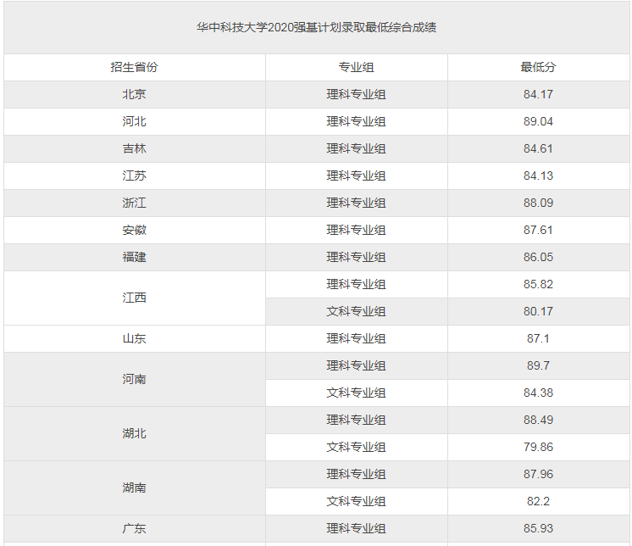This screenshot has height=546, width=632.
Task: Select score 89.7 for 河南 理科
Action: [538, 365]
